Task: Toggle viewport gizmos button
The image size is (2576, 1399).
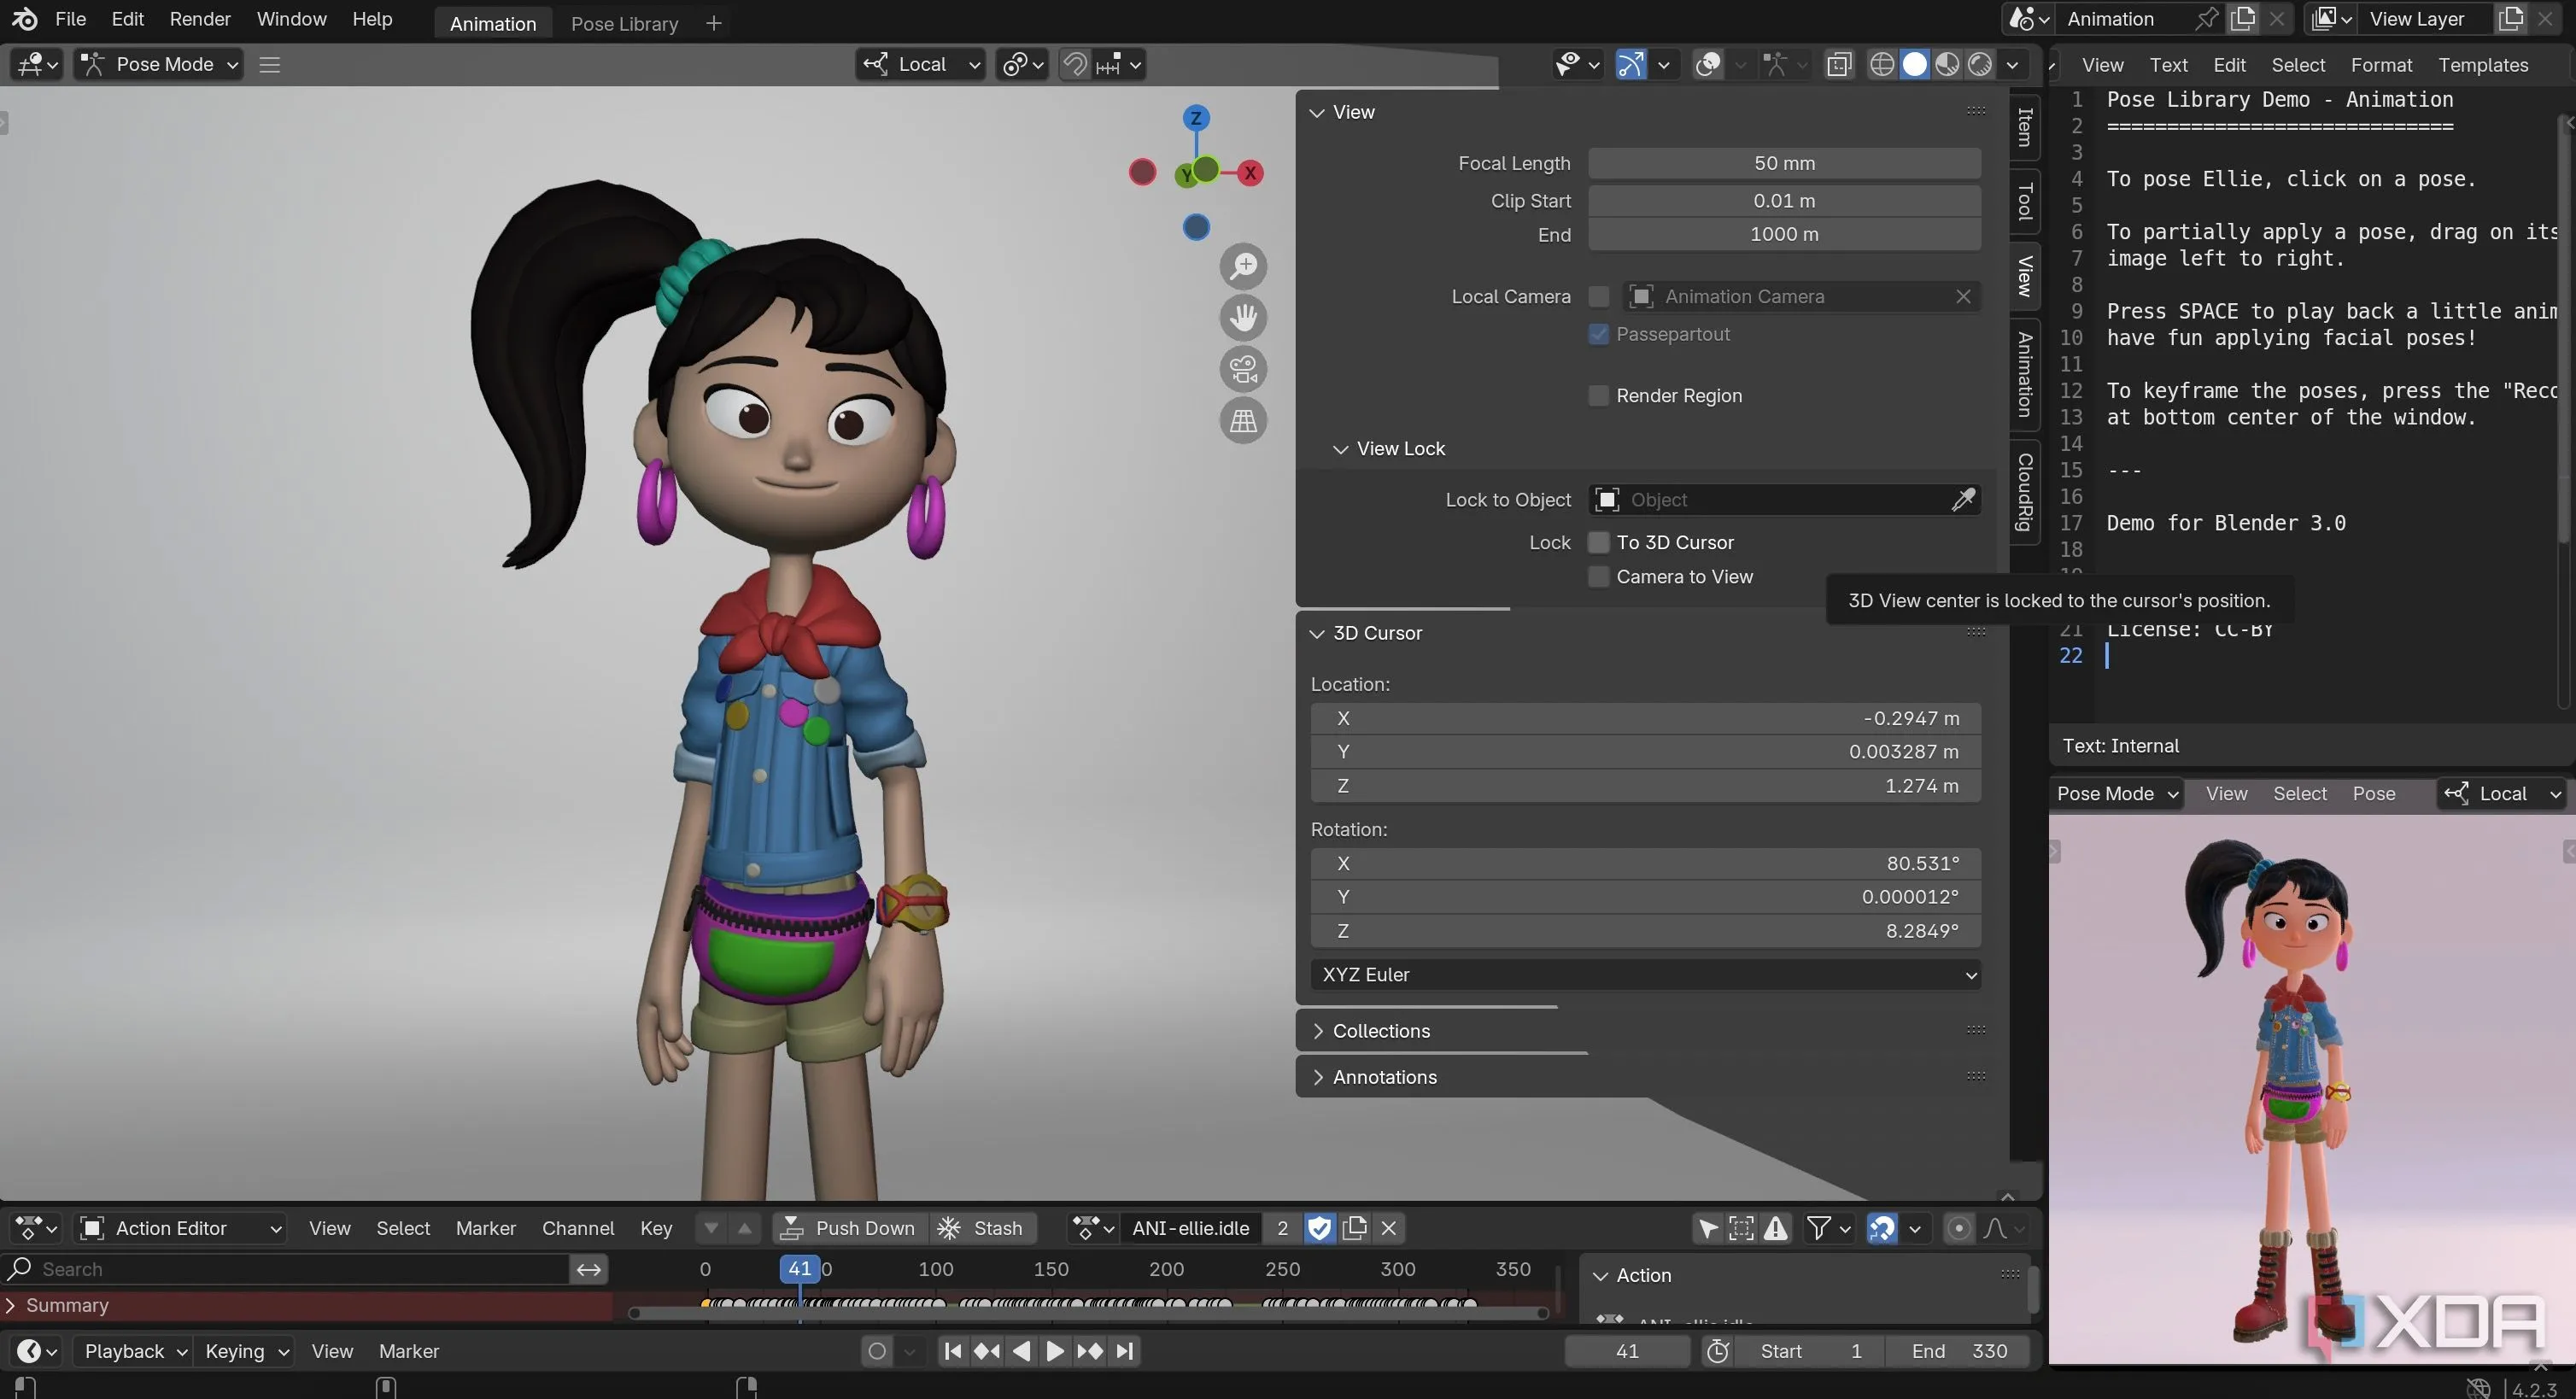Action: 1630,65
